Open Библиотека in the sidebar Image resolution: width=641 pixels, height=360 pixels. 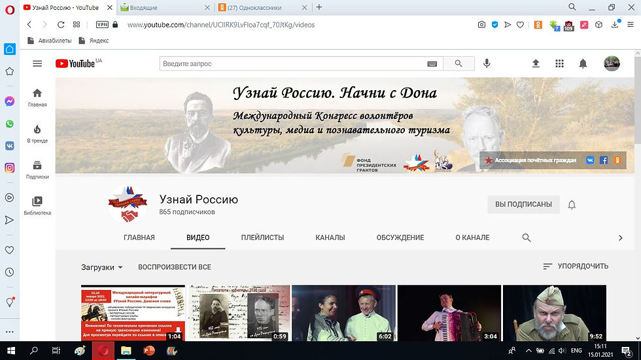(x=37, y=206)
